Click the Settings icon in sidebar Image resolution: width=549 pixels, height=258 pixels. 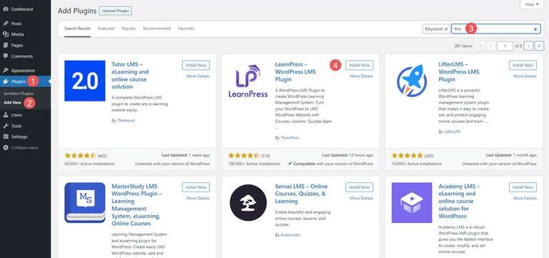point(6,137)
